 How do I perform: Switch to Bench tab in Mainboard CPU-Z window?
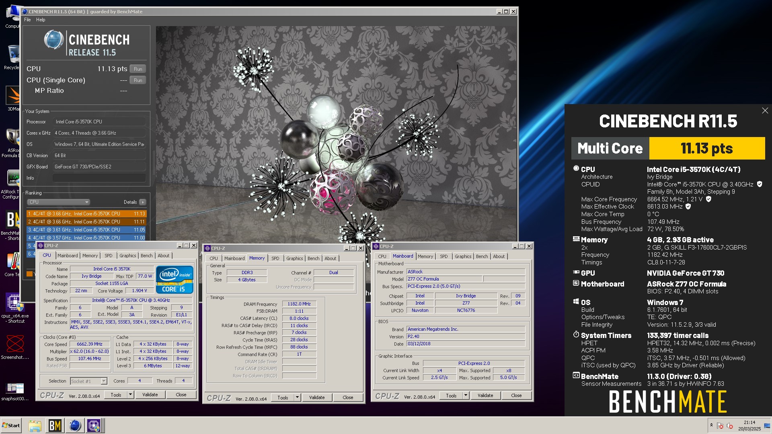point(482,256)
